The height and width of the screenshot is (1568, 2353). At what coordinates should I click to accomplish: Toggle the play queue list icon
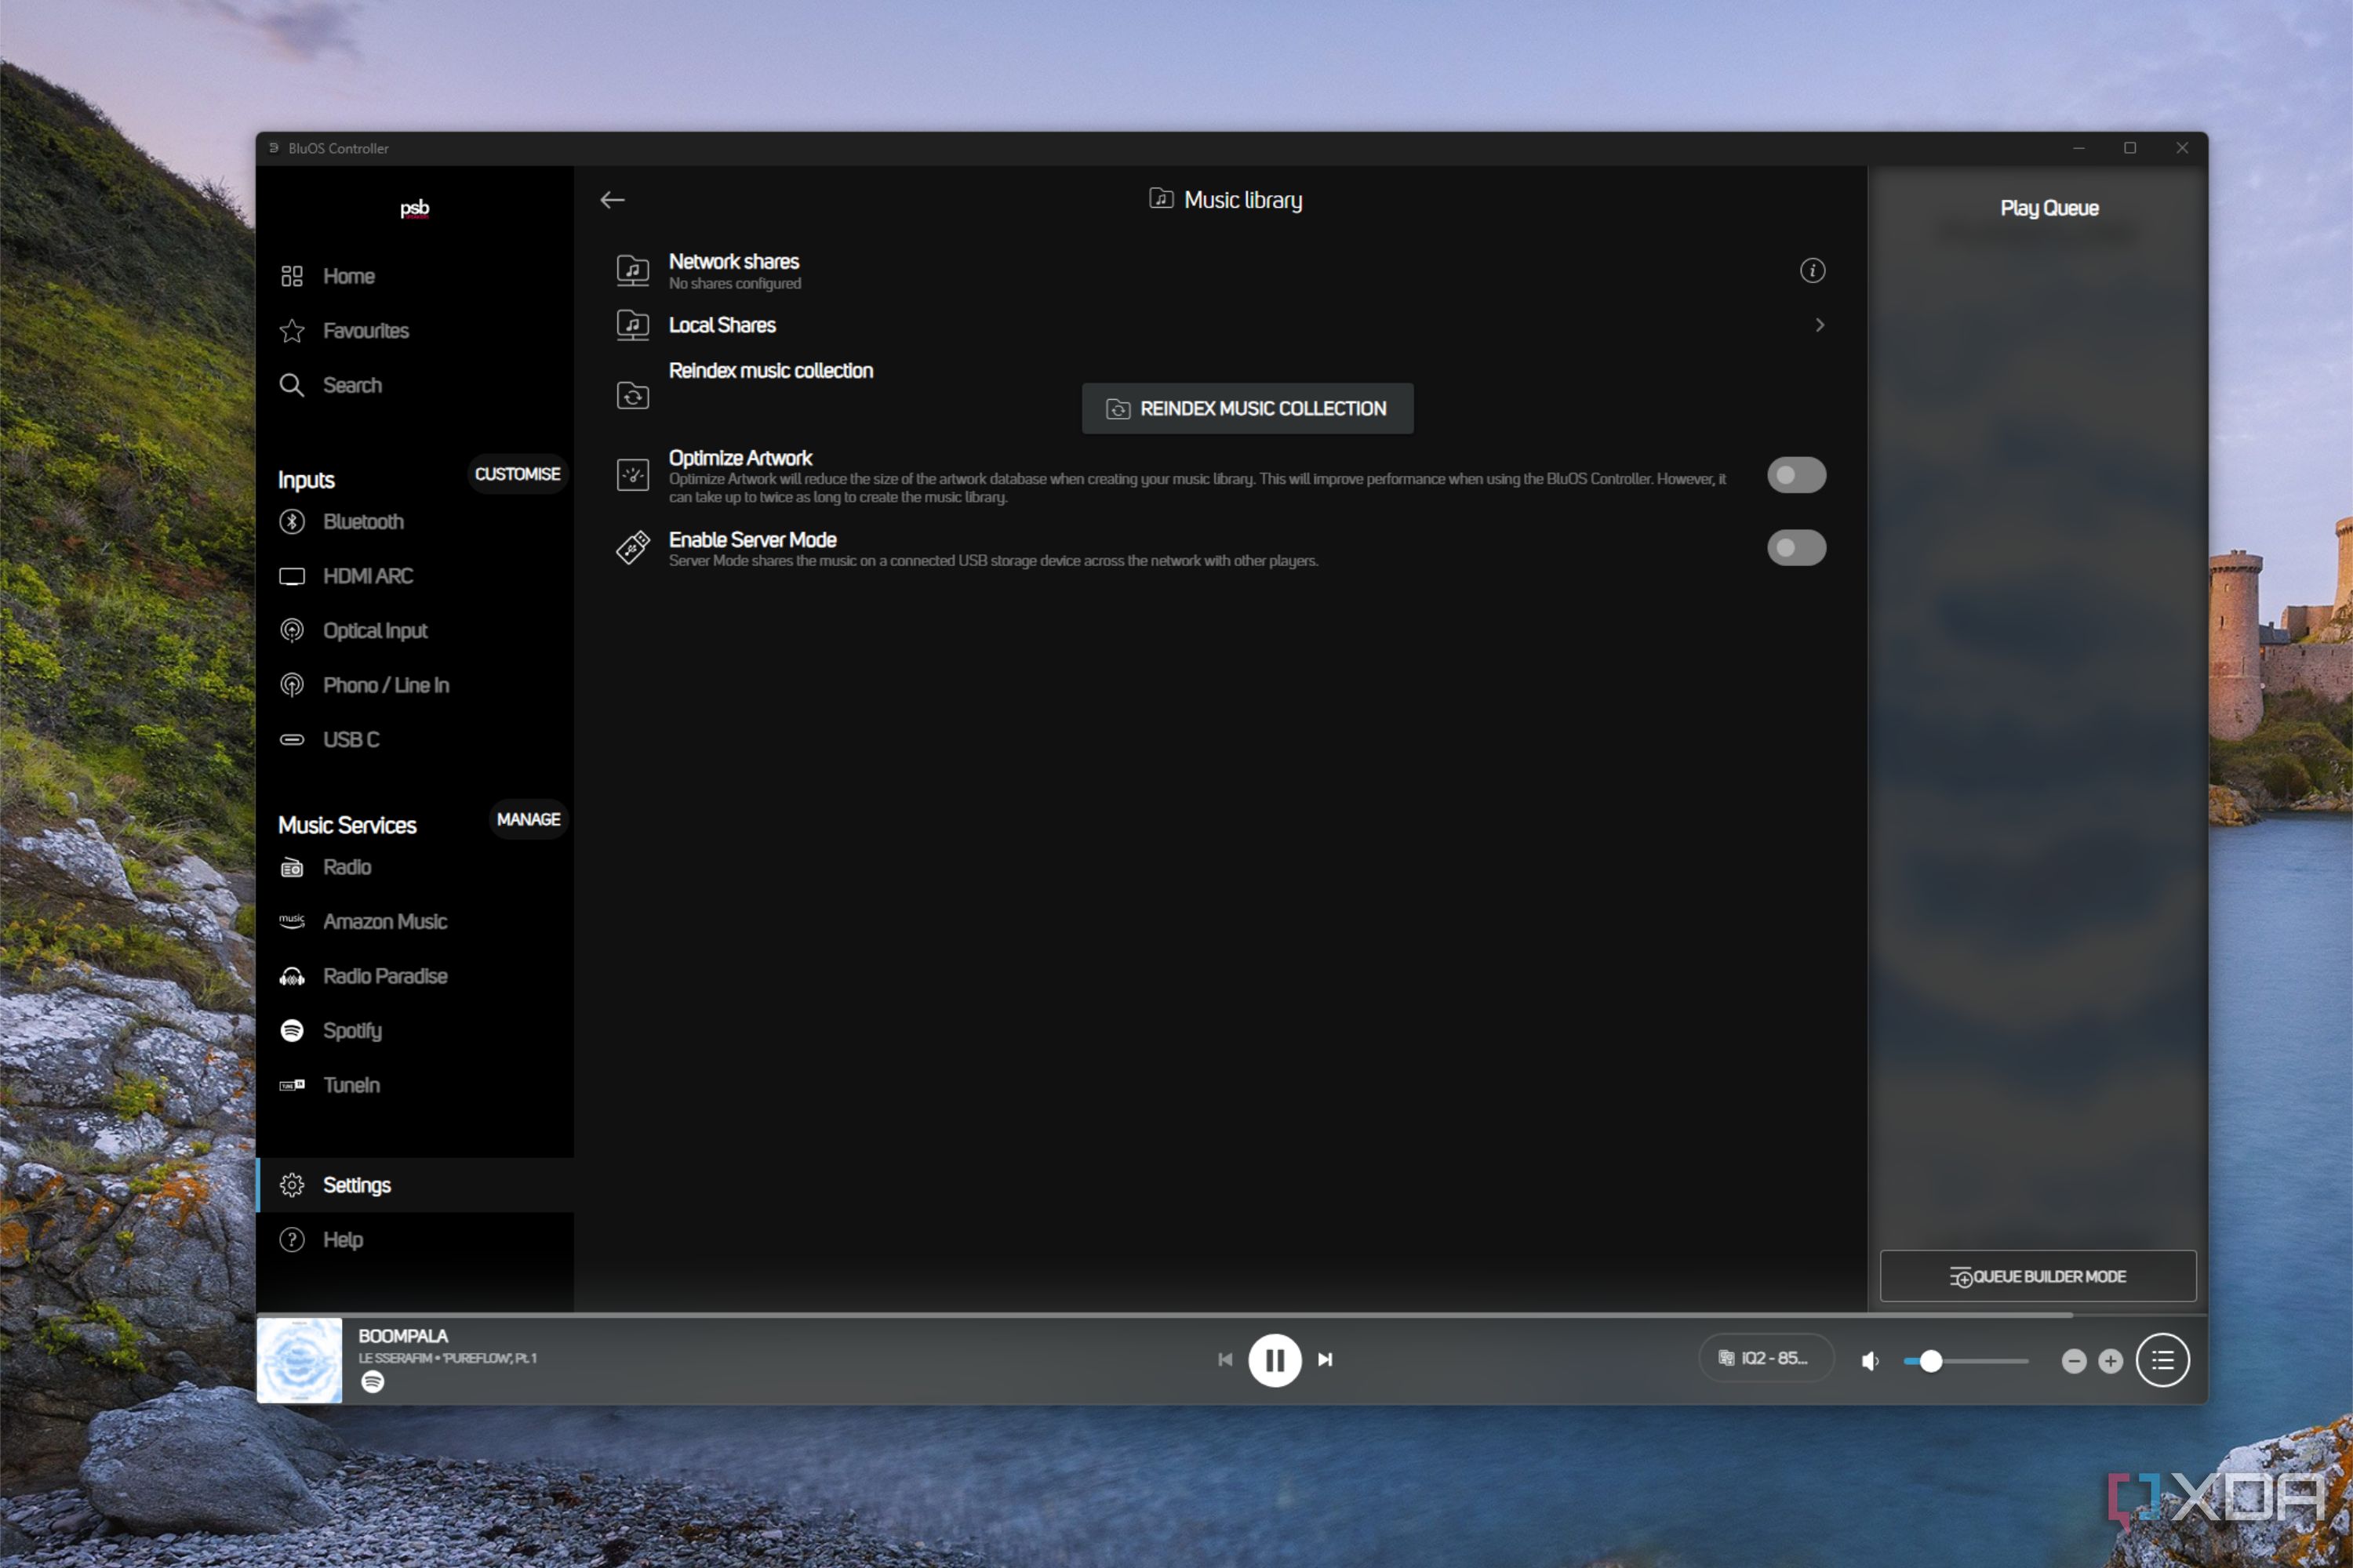coord(2163,1360)
